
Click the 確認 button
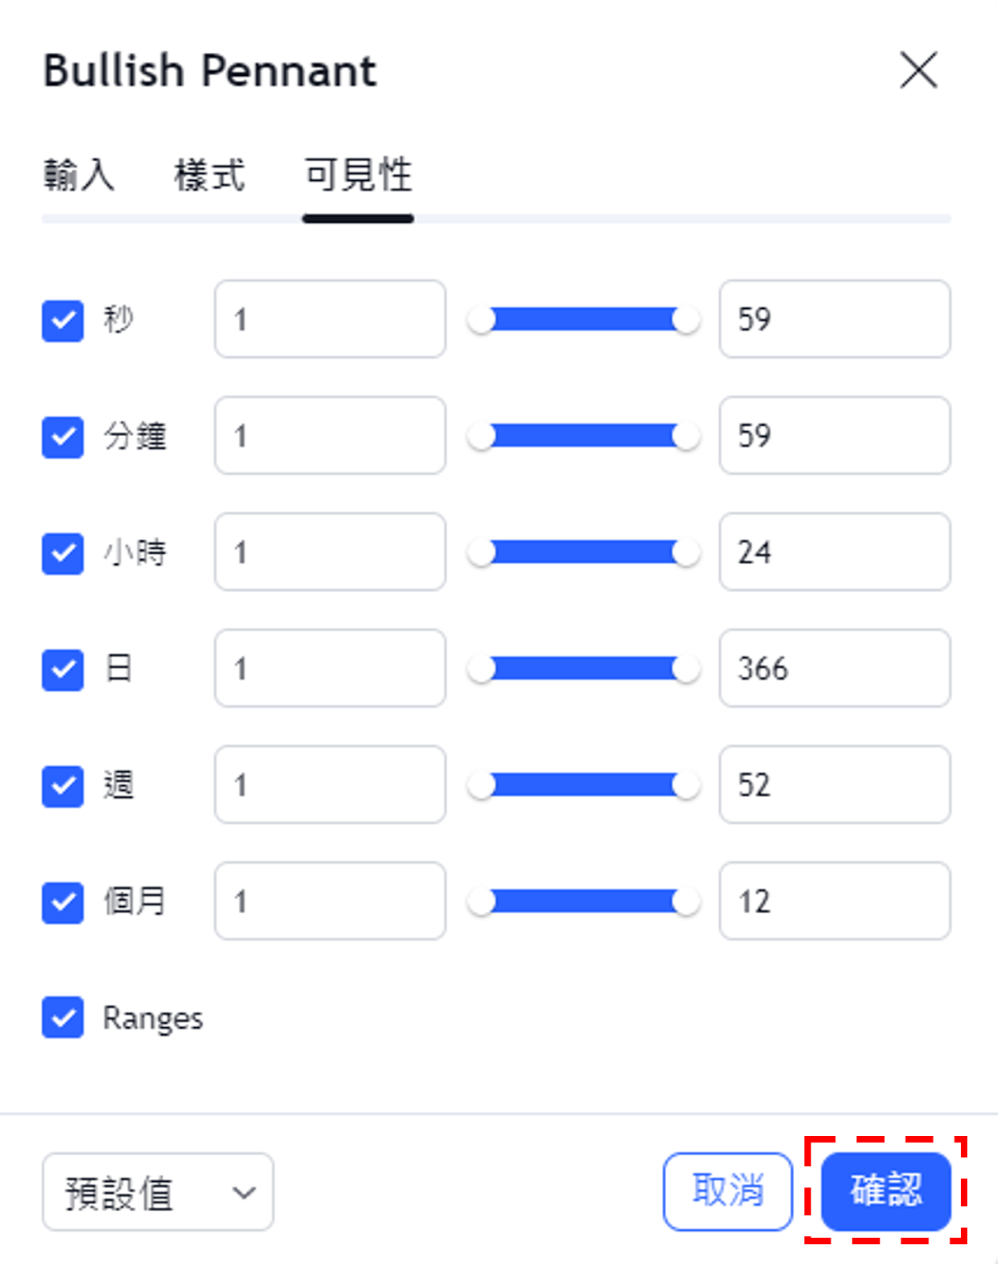(886, 1191)
